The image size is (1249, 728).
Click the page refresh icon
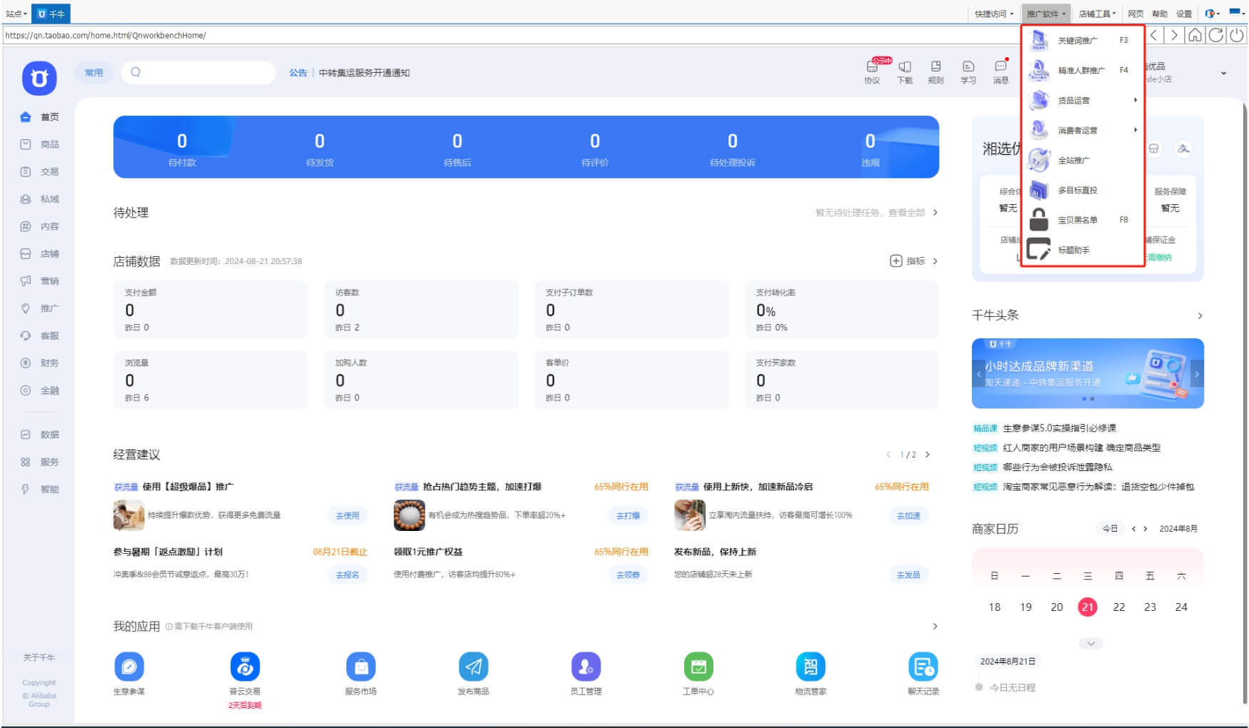coord(1215,35)
